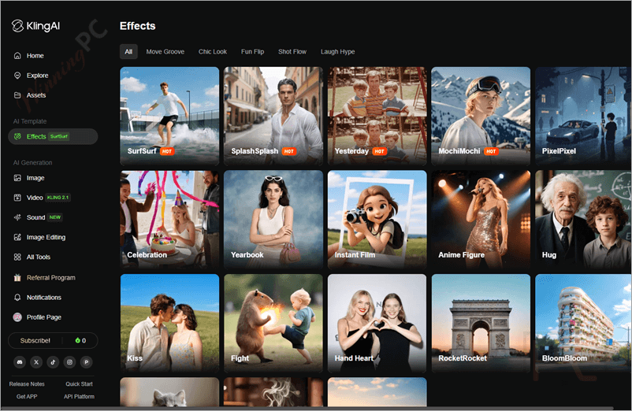This screenshot has width=632, height=411.
Task: Switch to Shot Flow tab
Action: tap(292, 51)
